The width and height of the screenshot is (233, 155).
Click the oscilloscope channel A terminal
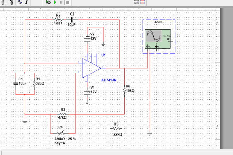pos(147,46)
